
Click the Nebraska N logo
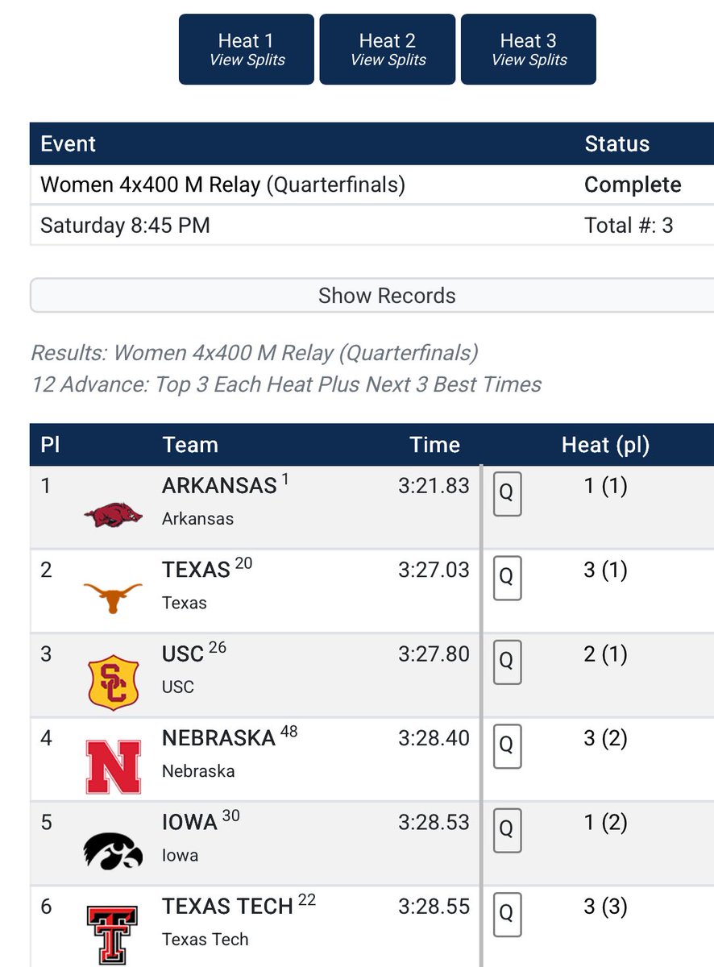114,767
